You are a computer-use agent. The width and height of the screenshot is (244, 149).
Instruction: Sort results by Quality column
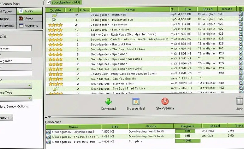click(55, 10)
